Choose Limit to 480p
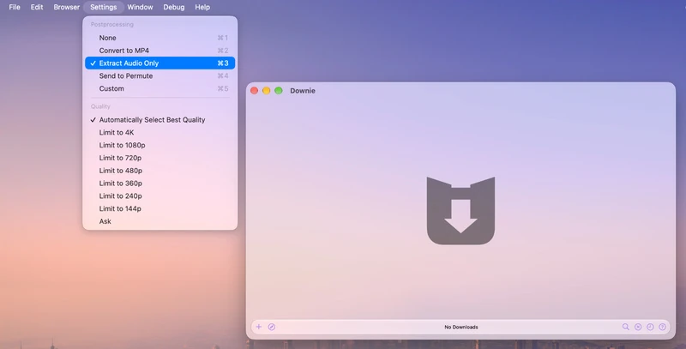This screenshot has height=349, width=686. [x=159, y=170]
